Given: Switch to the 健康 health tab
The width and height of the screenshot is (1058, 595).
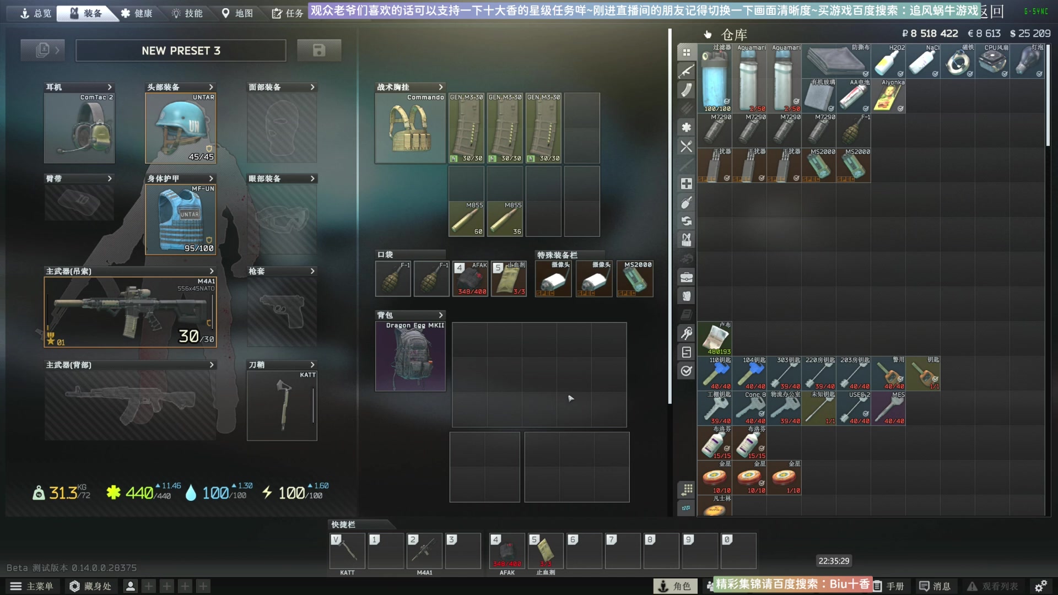Looking at the screenshot, I should [x=137, y=13].
